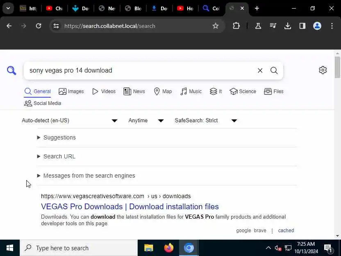This screenshot has width=341, height=256.
Task: Open Firefox from the taskbar
Action: point(169,248)
